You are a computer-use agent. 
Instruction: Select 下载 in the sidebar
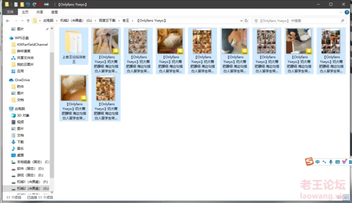(x=20, y=142)
